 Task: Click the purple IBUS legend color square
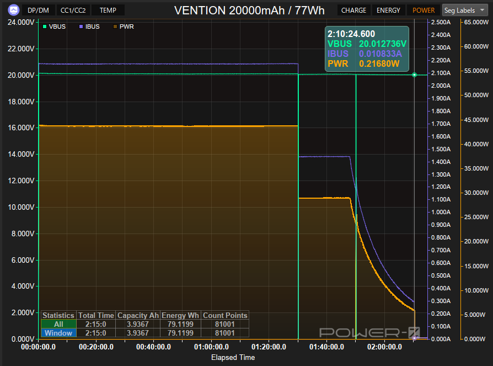[81, 26]
